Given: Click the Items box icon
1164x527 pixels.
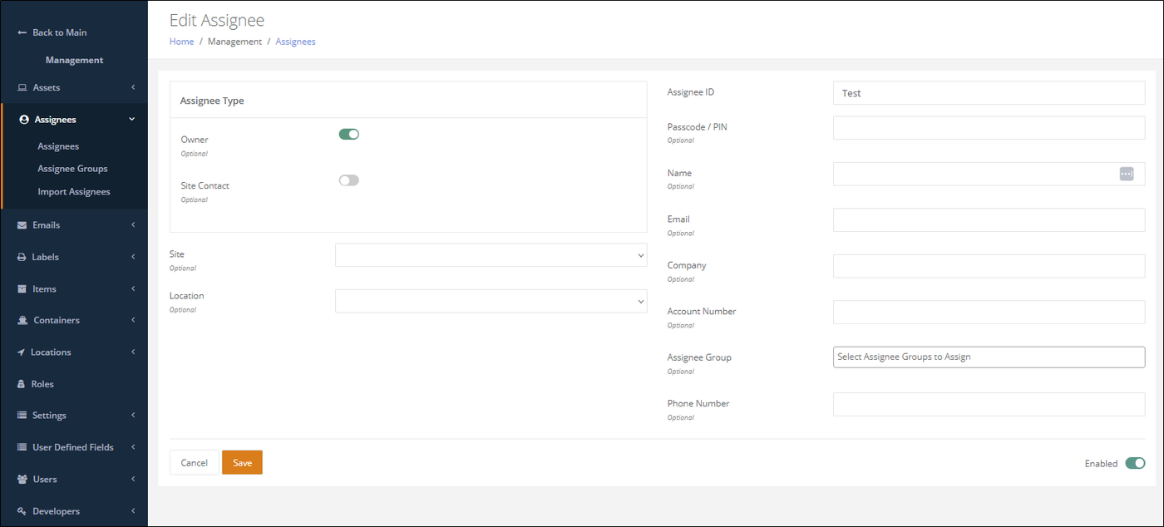Looking at the screenshot, I should (x=22, y=289).
